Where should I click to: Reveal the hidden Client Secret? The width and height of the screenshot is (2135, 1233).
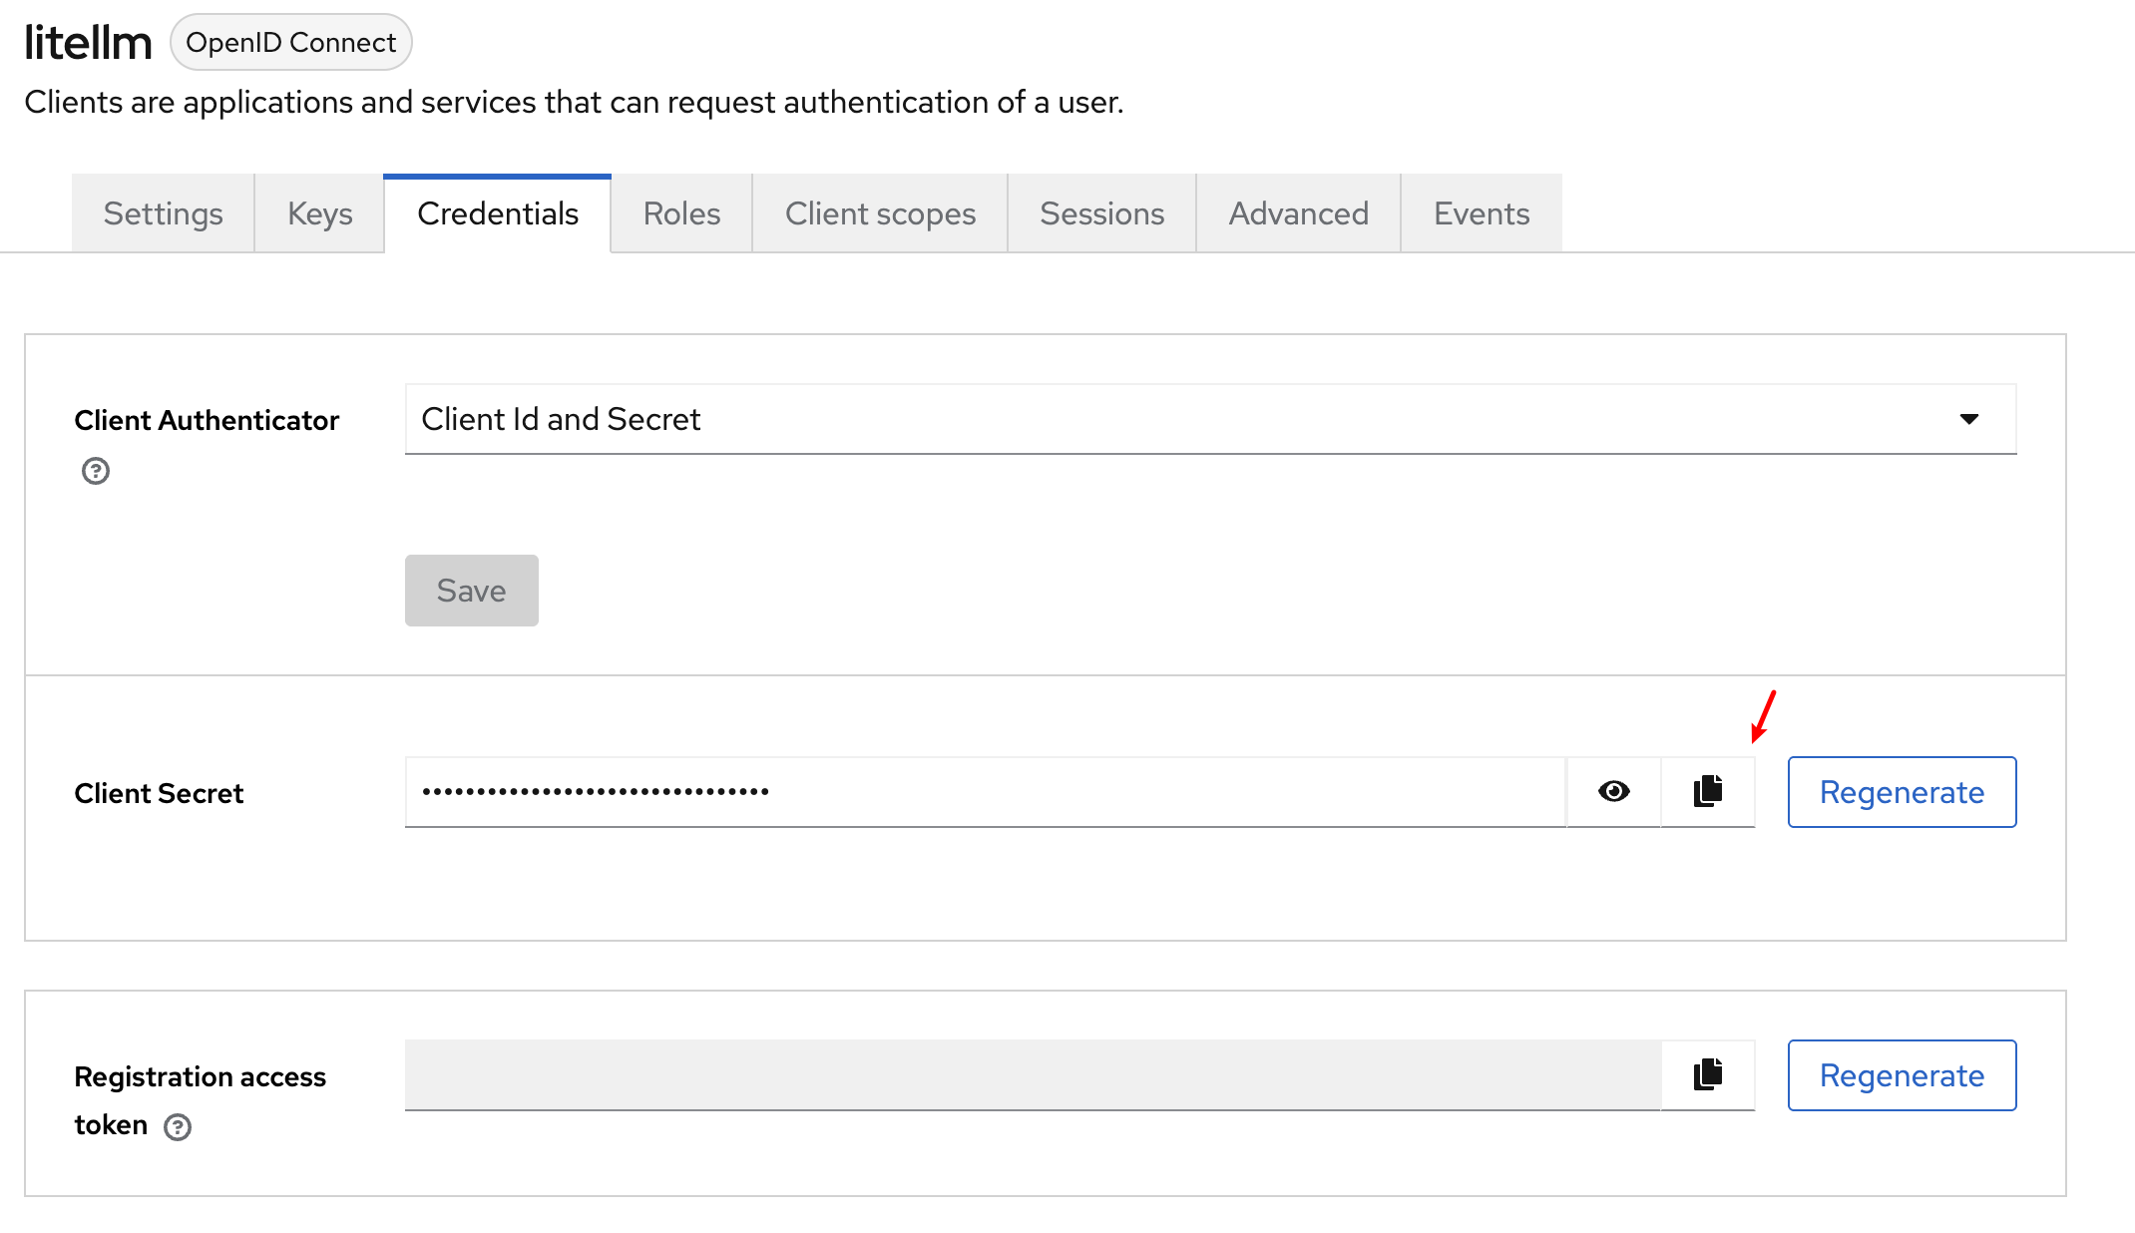[1613, 791]
